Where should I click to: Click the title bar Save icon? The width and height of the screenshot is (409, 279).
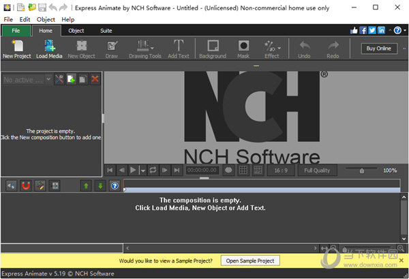point(42,8)
